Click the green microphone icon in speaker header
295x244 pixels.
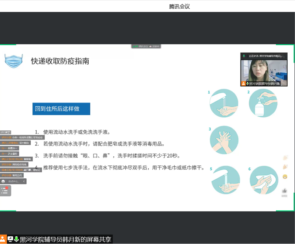click(x=244, y=56)
